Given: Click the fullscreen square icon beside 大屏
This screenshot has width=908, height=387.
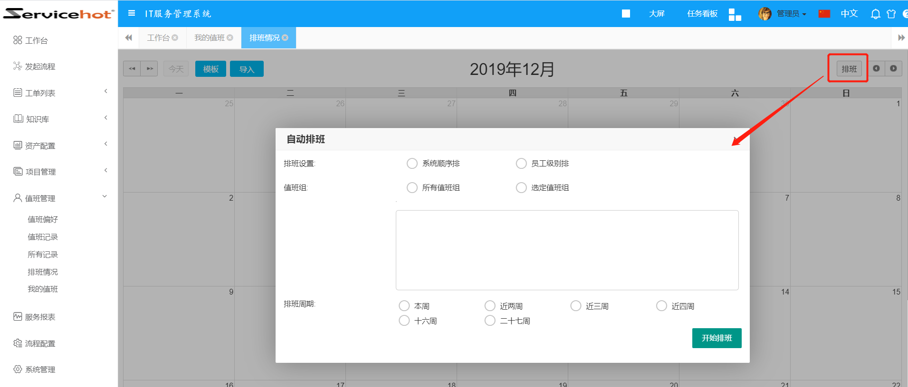Looking at the screenshot, I should click(626, 14).
